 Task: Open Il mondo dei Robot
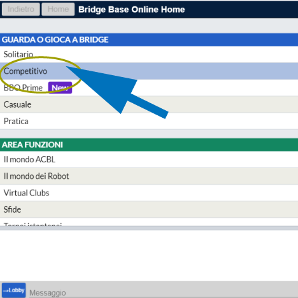point(149,176)
